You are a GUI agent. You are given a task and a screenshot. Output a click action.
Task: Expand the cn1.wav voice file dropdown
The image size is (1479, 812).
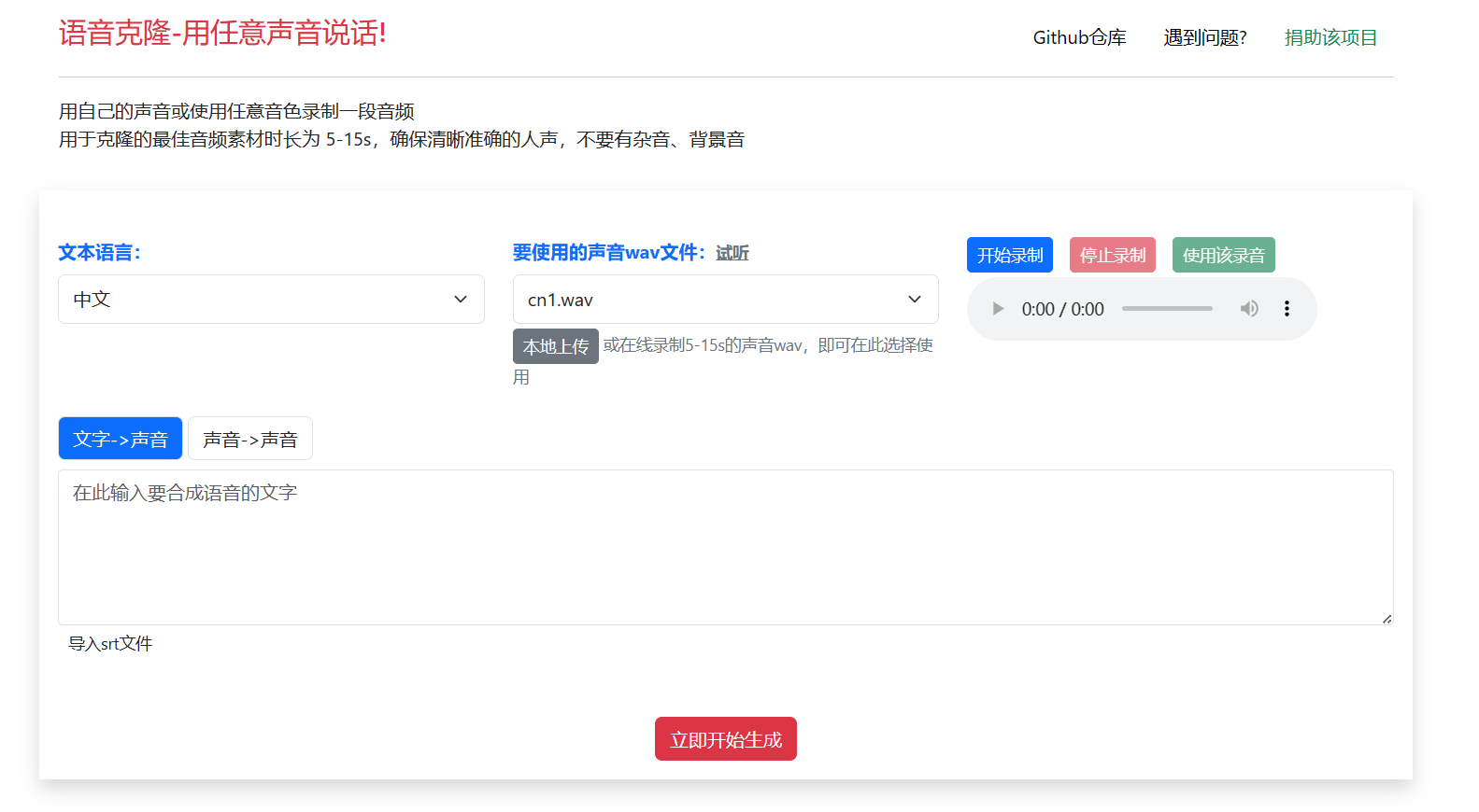(725, 300)
